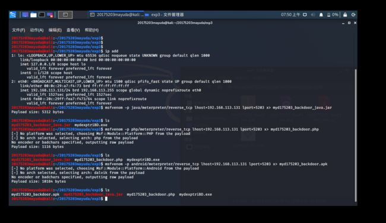The width and height of the screenshot is (386, 223).
Task: Open the display settings tray icon
Action: click(305, 15)
